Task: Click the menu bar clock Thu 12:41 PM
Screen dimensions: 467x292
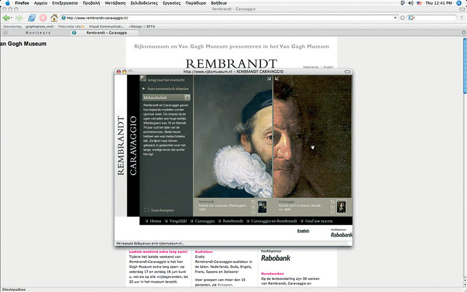Action: coord(439,3)
